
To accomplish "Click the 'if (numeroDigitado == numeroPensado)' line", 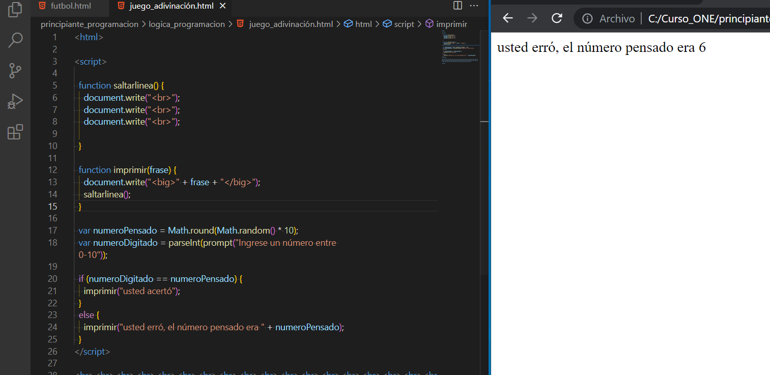I will tap(161, 279).
